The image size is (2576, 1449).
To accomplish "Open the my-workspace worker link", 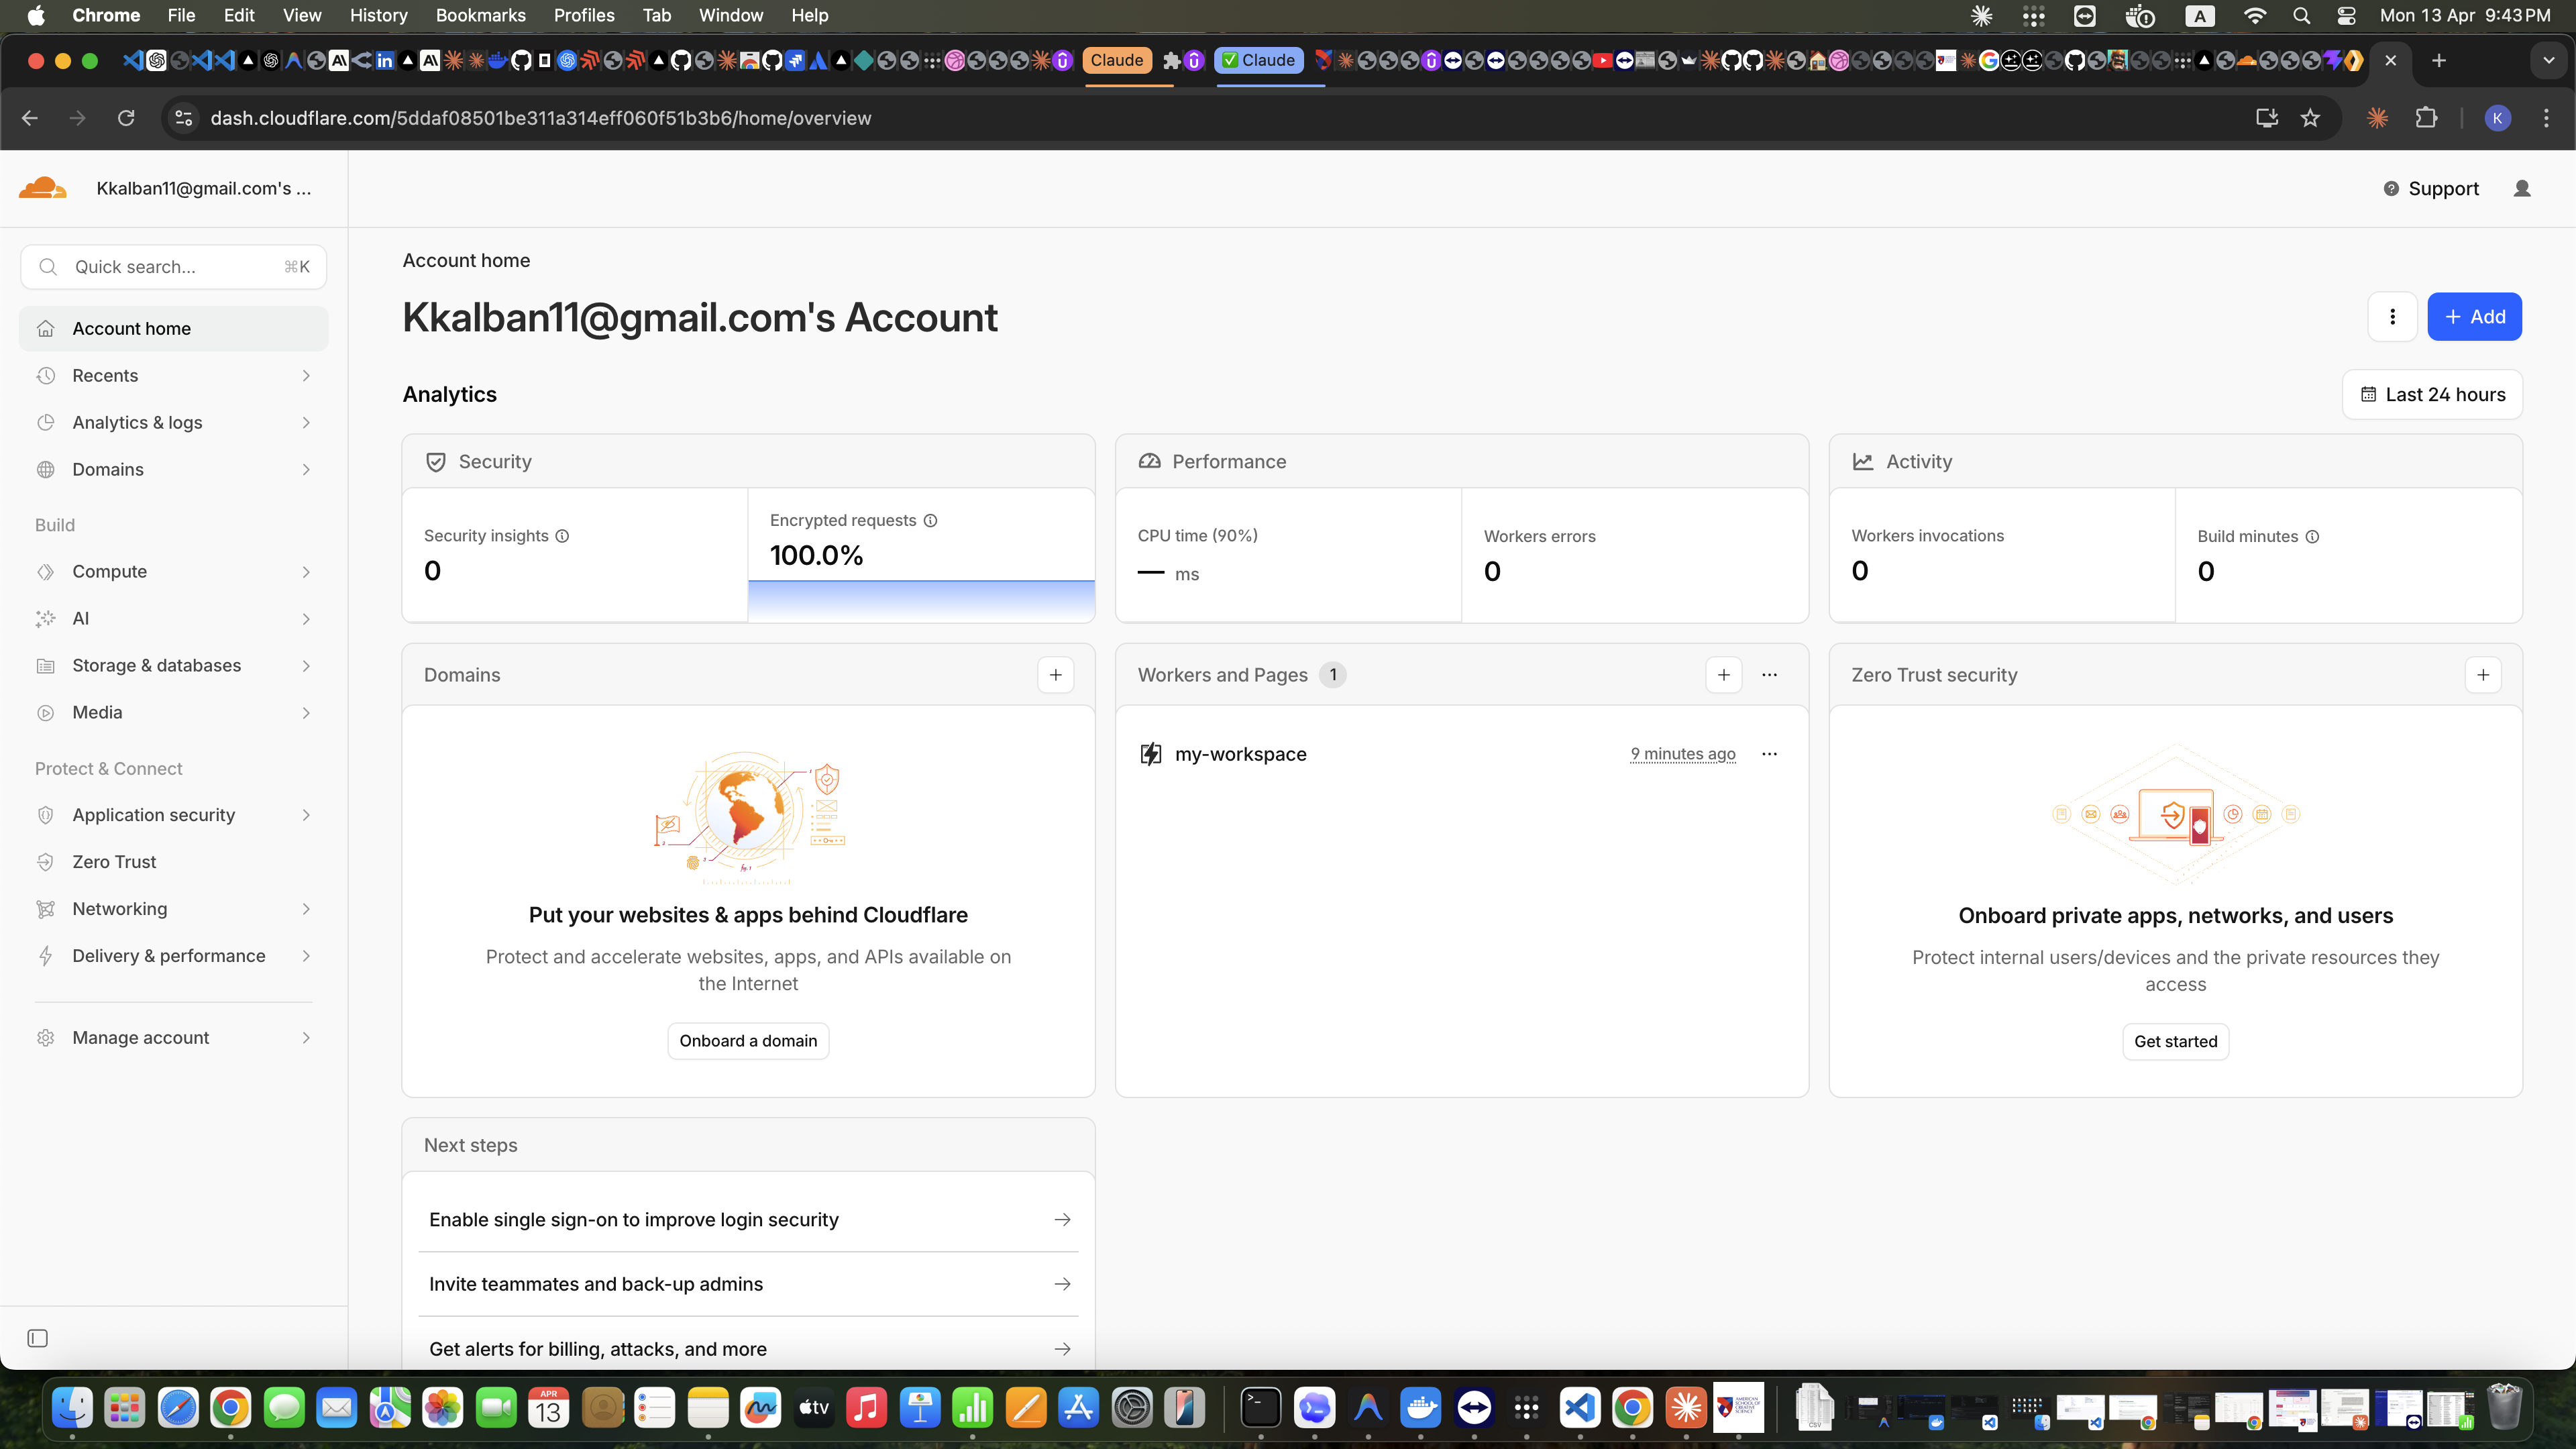I will [1240, 754].
